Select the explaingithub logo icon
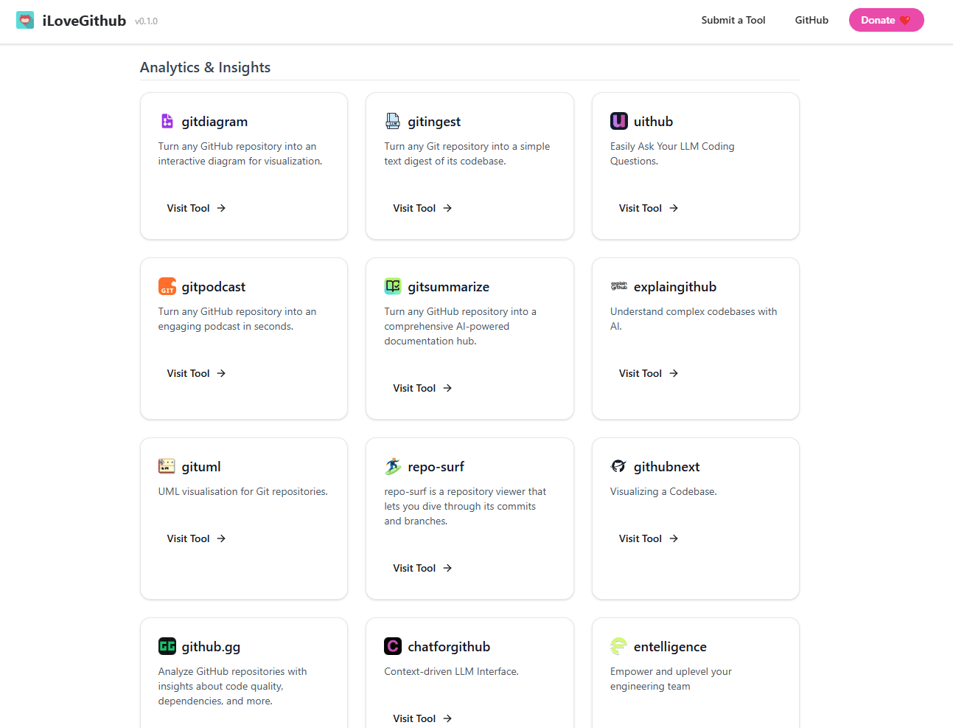The image size is (953, 728). tap(618, 285)
